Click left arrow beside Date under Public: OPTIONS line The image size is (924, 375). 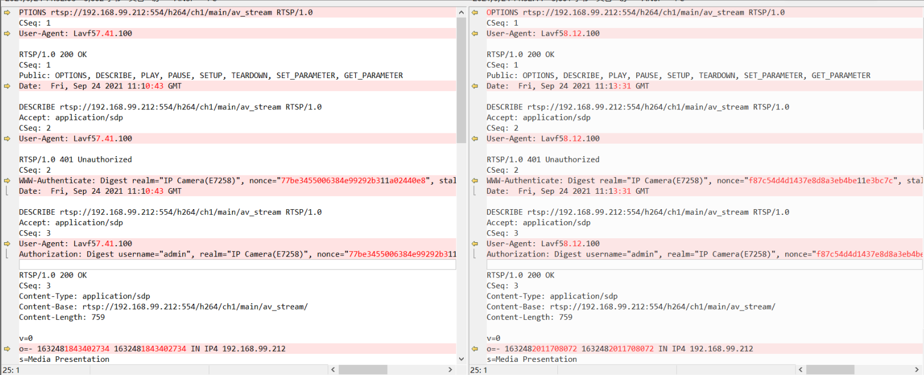click(x=7, y=86)
